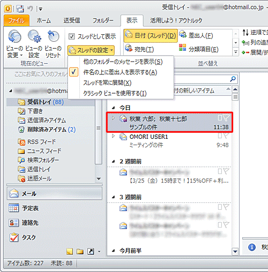The height and width of the screenshot is (272, 268).
Task: Uncheck 件名の上に差出人を表示する option
Action: click(120, 72)
